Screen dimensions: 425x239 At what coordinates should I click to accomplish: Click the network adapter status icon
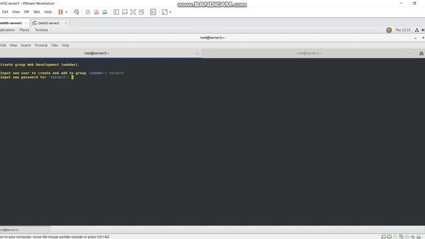point(401,237)
